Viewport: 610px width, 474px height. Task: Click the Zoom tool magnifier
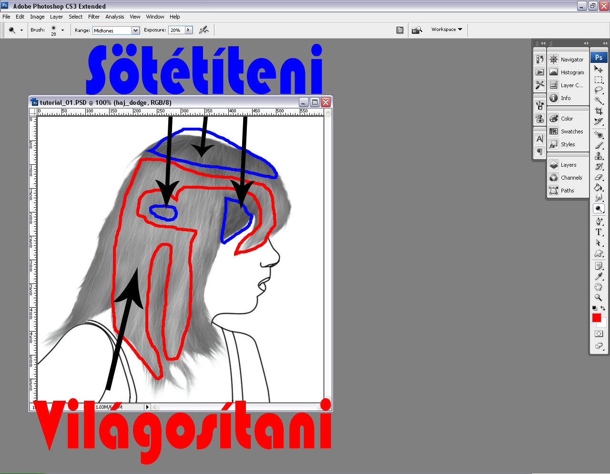pos(599,297)
